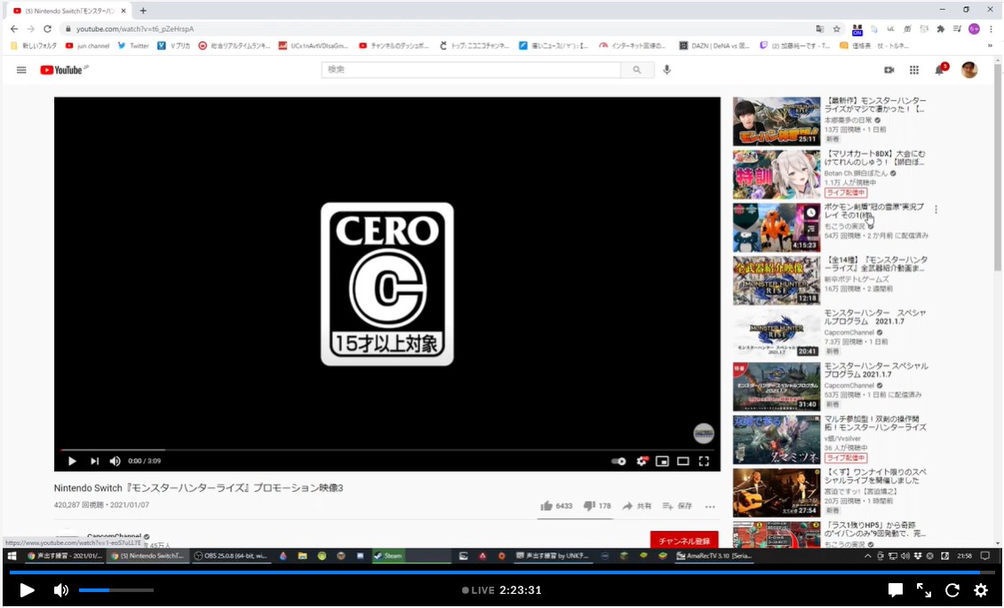Open more actions menu below the video
This screenshot has width=1004, height=608.
tap(709, 506)
